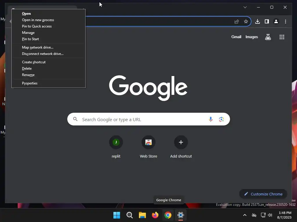Choose Open in context menu

48,14
